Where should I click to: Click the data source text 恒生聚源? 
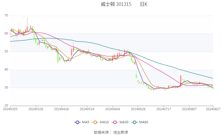[x=121, y=132]
